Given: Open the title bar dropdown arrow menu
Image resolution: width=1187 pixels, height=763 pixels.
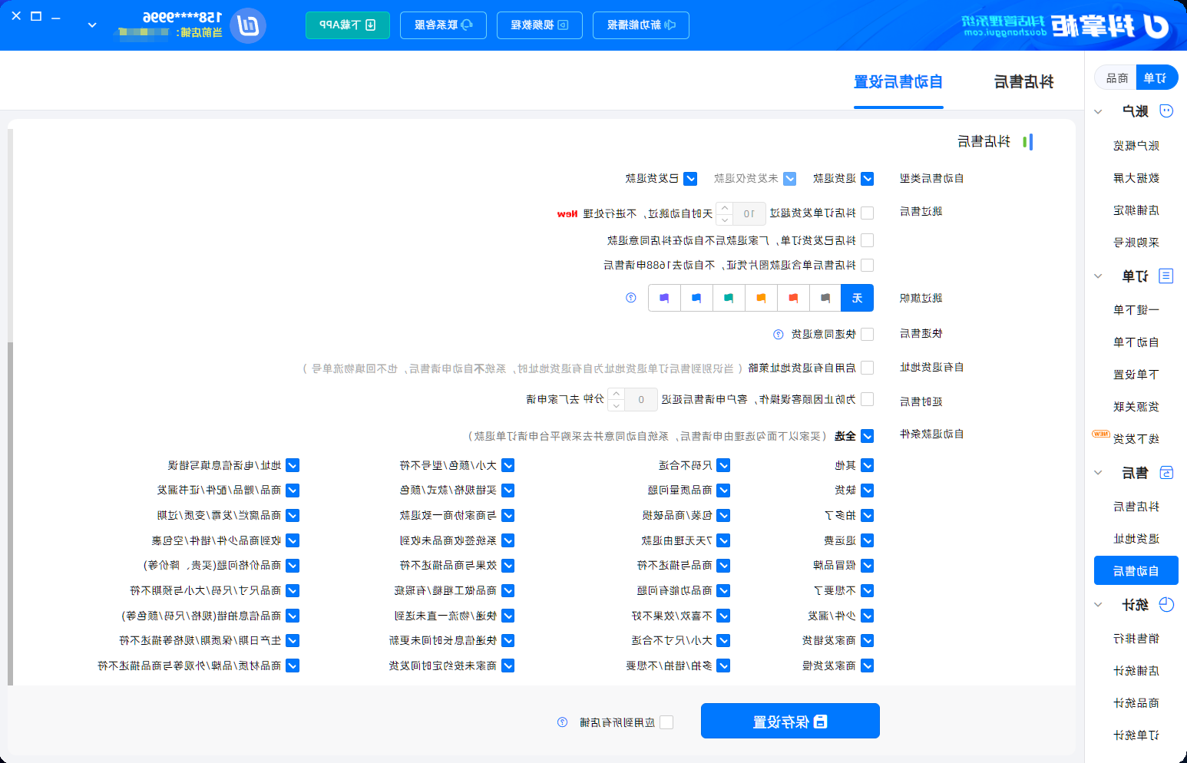Looking at the screenshot, I should (92, 25).
